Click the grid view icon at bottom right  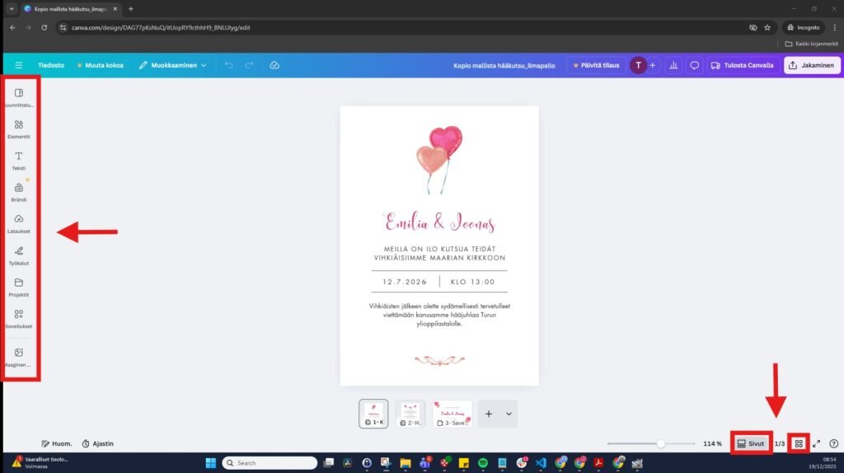tap(799, 443)
